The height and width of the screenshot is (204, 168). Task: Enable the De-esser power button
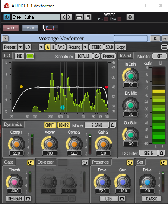[x=85, y=162]
